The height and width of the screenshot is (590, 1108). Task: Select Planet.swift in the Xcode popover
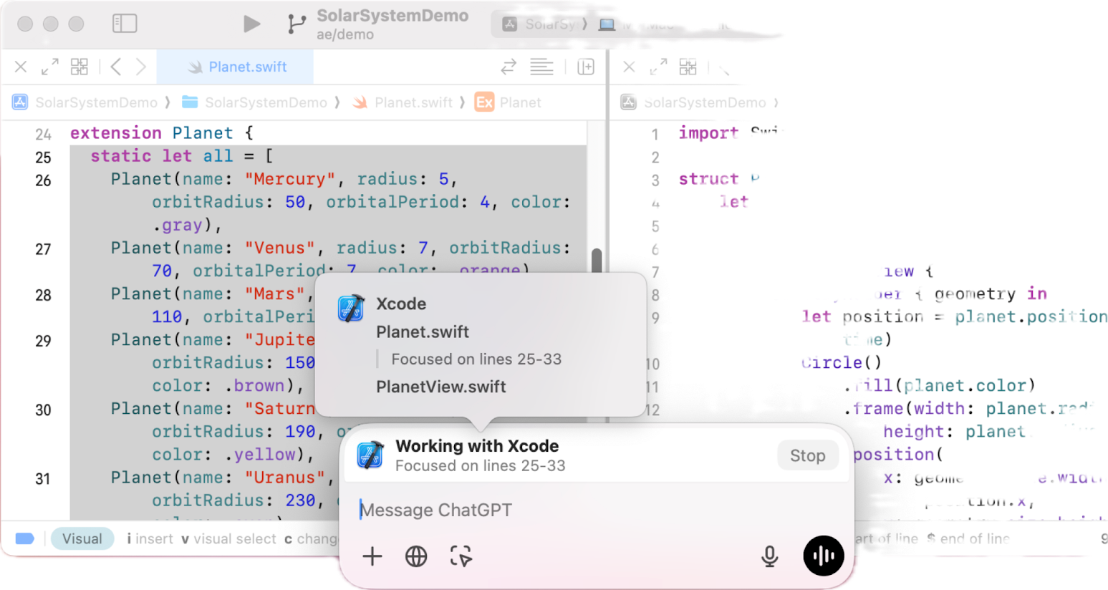(423, 332)
